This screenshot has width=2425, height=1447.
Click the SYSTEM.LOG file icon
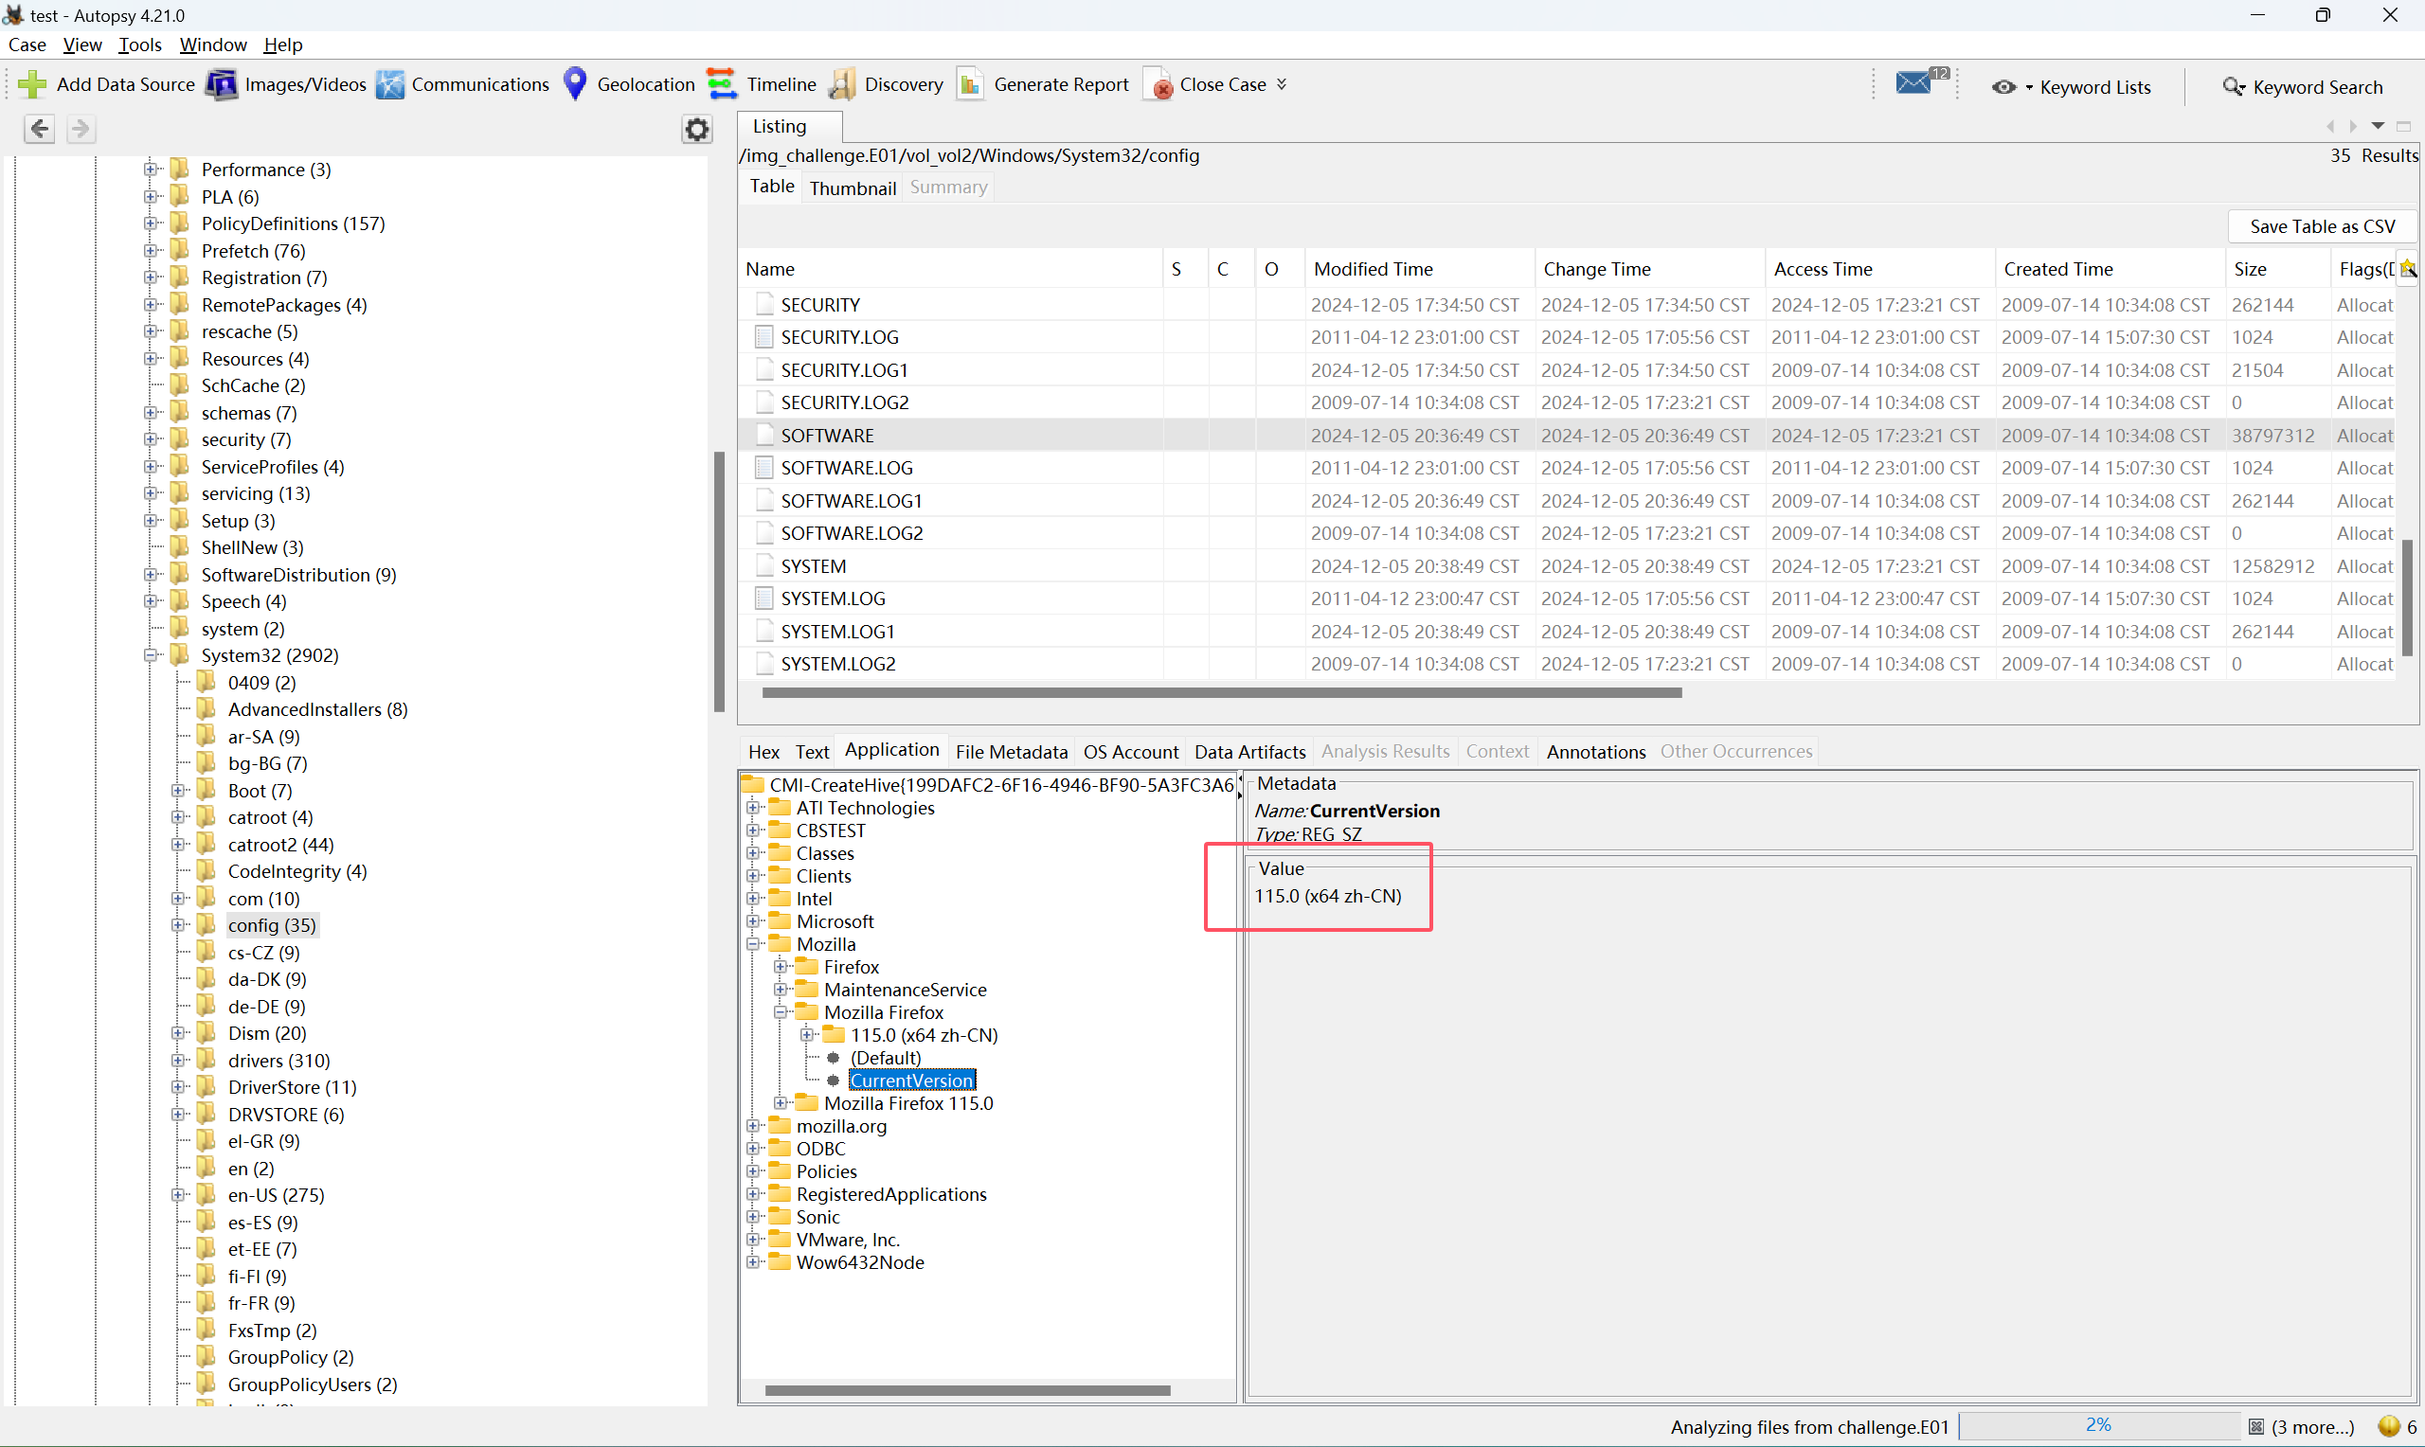click(x=764, y=598)
